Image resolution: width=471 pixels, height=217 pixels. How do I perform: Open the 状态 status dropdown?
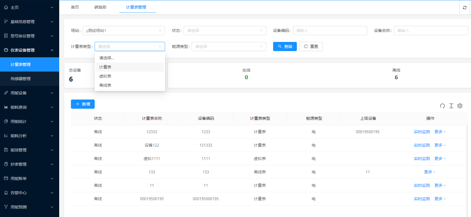pyautogui.click(x=224, y=31)
